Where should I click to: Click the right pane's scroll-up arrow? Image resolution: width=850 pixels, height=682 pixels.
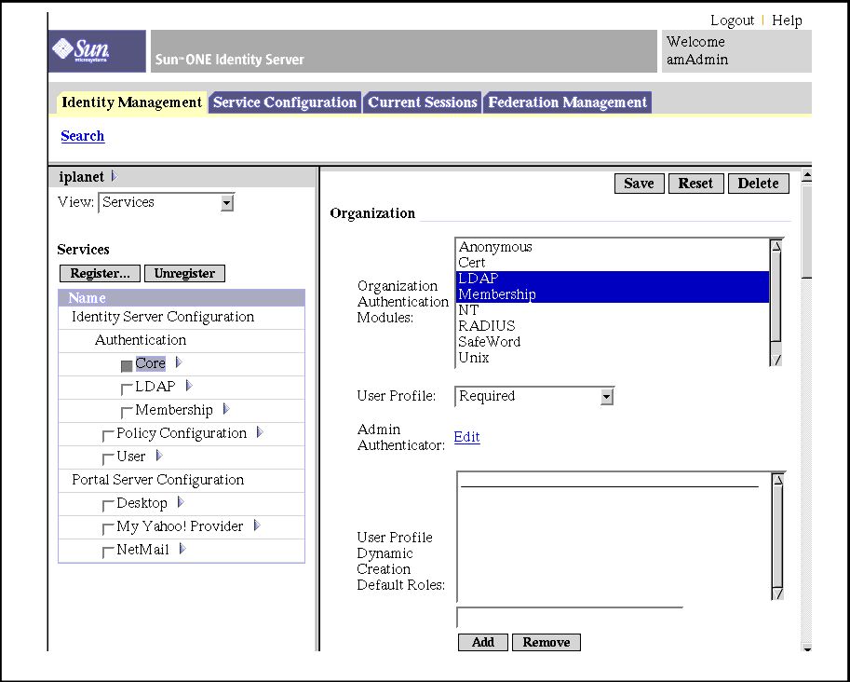[x=806, y=175]
